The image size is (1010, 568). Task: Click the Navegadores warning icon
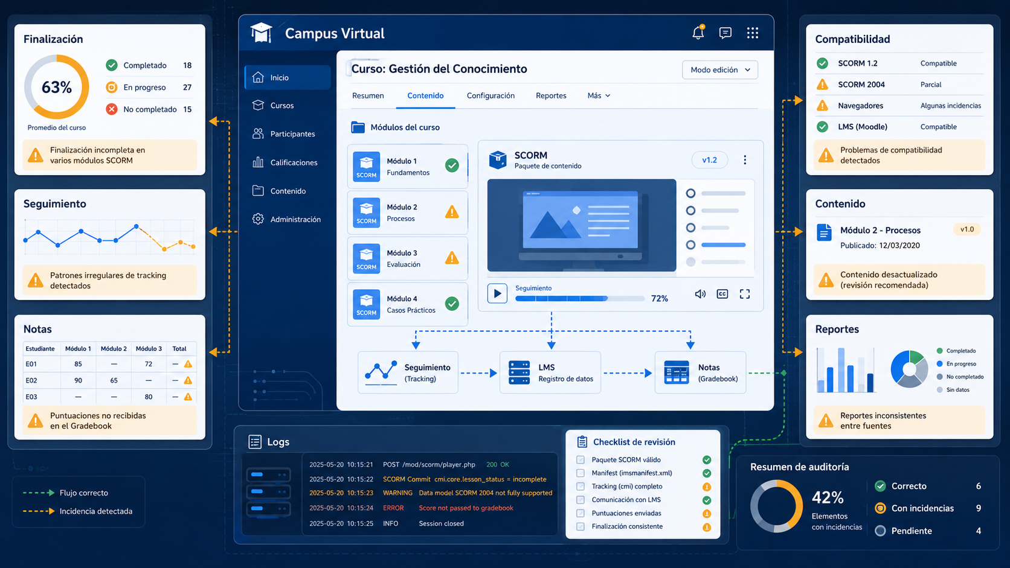click(x=823, y=106)
